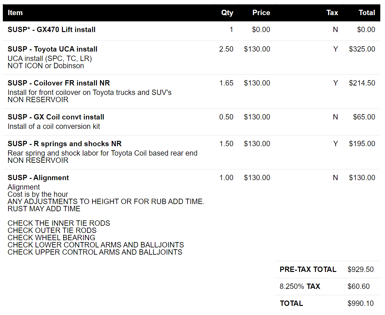Click the Total column header

[367, 13]
